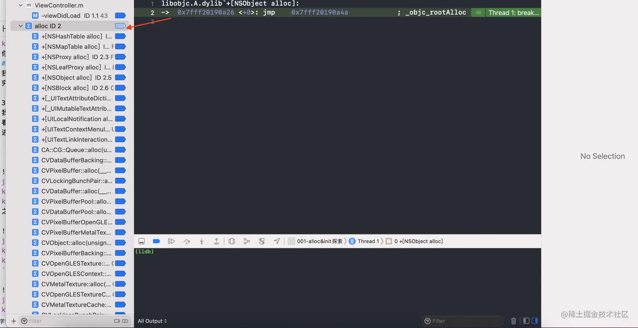Click the M method icon beside -viewDidLoad

tap(35, 16)
